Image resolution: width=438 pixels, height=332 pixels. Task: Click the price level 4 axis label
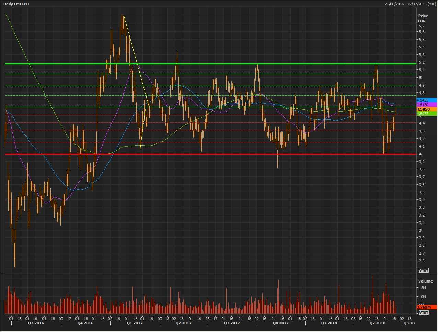[420, 154]
